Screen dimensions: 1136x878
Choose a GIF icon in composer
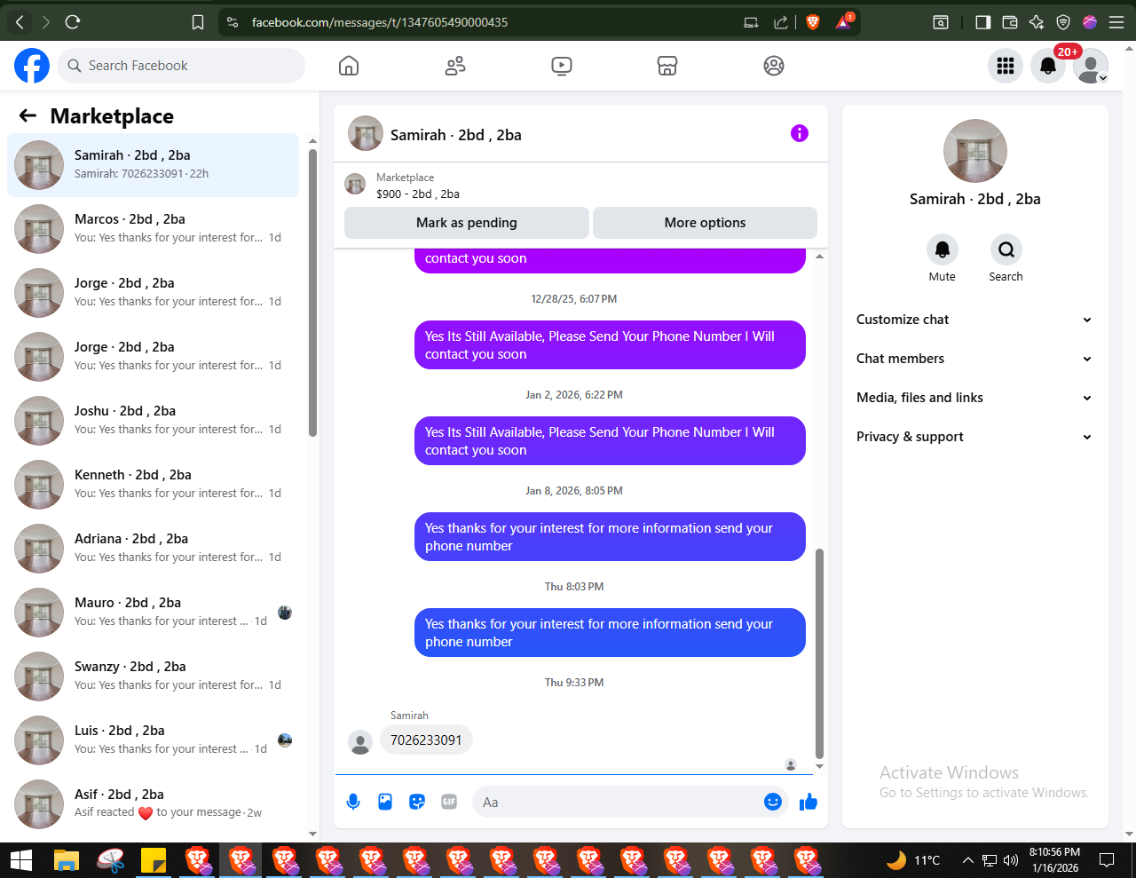[x=449, y=802]
